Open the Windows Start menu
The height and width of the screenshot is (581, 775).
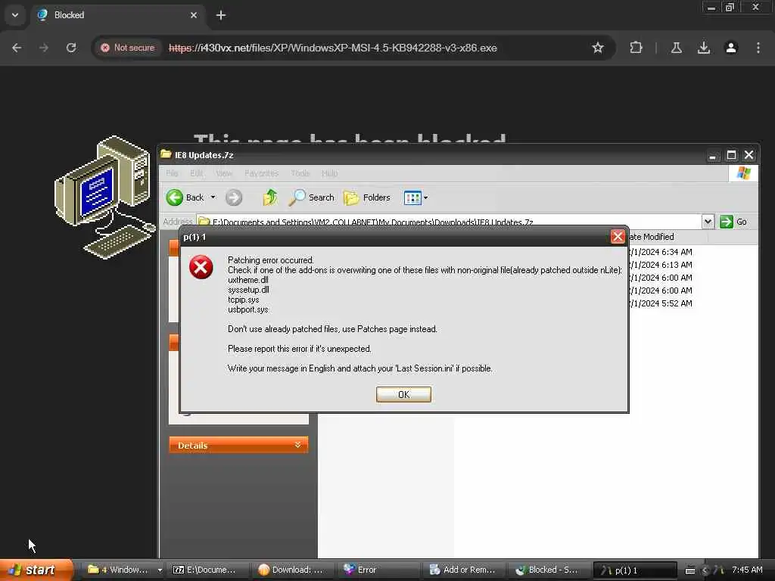coord(36,570)
